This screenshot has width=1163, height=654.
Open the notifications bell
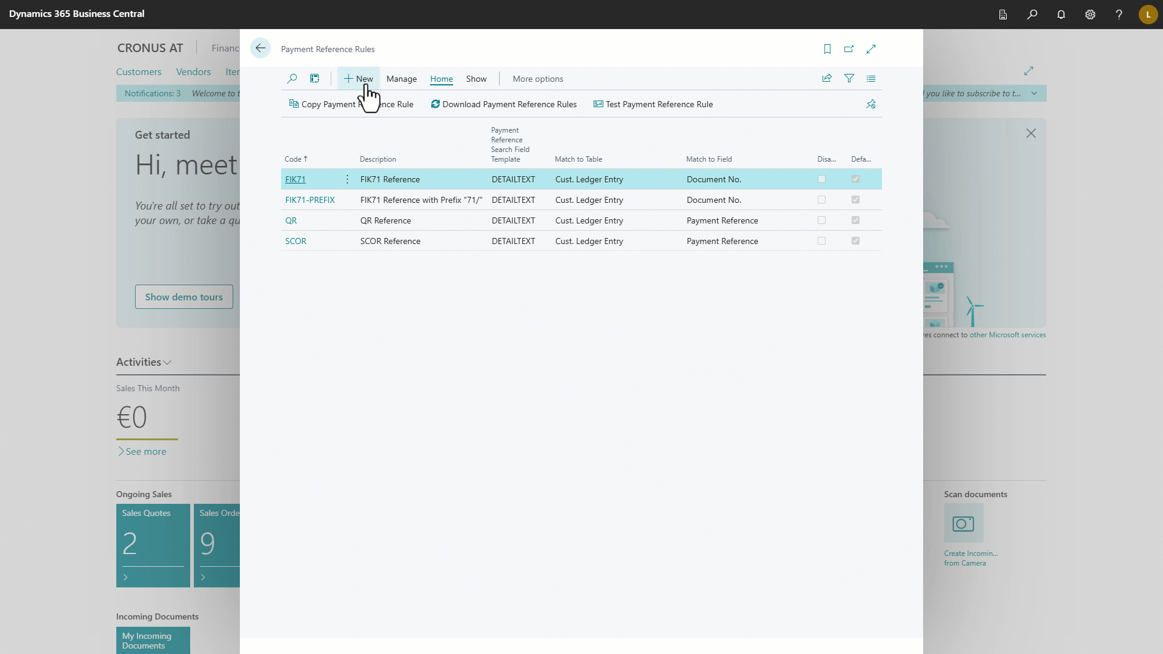coord(1061,15)
